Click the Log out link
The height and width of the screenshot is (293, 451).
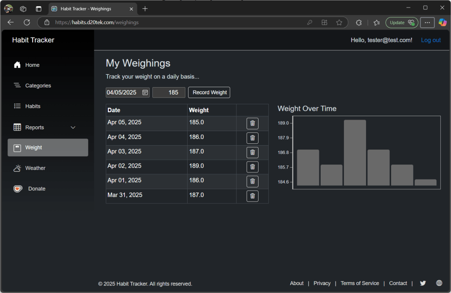pos(431,40)
